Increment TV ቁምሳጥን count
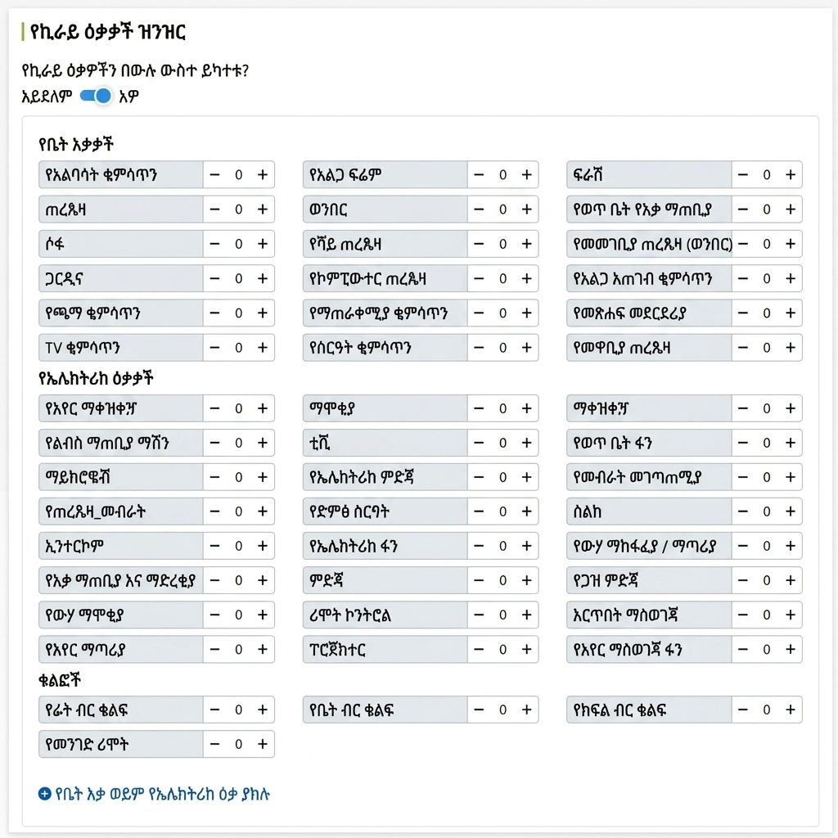This screenshot has height=838, width=838. 263,348
